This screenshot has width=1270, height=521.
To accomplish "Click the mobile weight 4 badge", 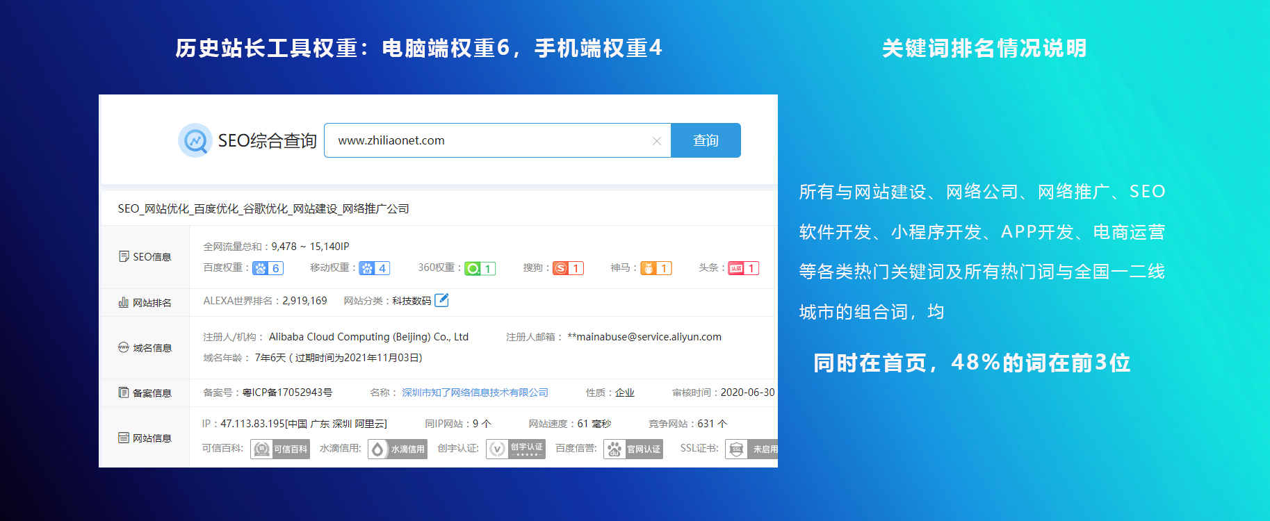I will point(374,268).
